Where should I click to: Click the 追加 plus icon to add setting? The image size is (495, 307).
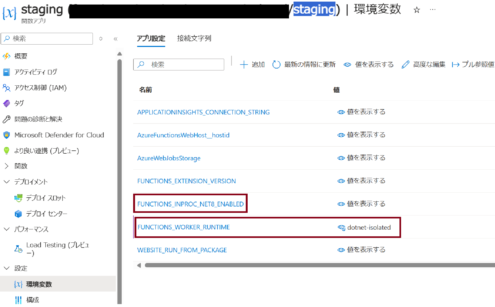point(244,65)
